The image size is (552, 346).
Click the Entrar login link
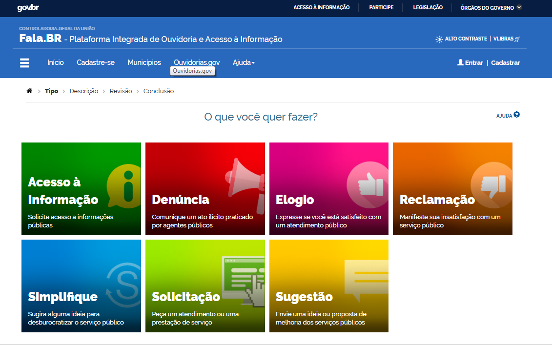pyautogui.click(x=474, y=62)
